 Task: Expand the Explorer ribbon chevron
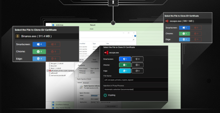click(x=133, y=36)
